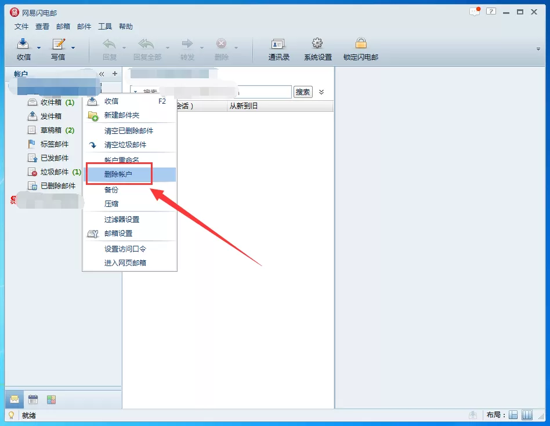Expand the 收信 dropdown arrow in toolbar
Screen dimensions: 550x426
39,48
